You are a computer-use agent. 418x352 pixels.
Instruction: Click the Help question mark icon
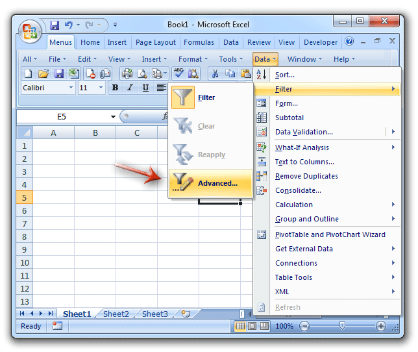point(349,42)
